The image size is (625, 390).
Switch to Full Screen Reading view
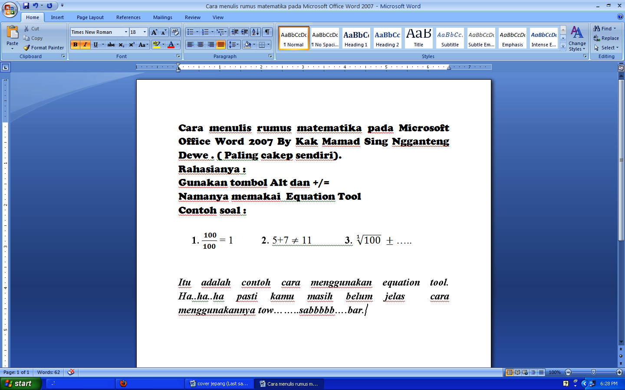[x=517, y=372]
